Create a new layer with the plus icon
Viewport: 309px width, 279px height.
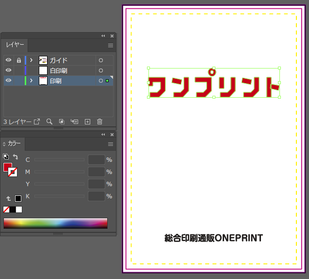pyautogui.click(x=87, y=122)
